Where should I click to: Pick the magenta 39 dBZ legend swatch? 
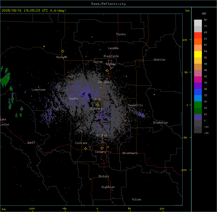click(x=198, y=79)
